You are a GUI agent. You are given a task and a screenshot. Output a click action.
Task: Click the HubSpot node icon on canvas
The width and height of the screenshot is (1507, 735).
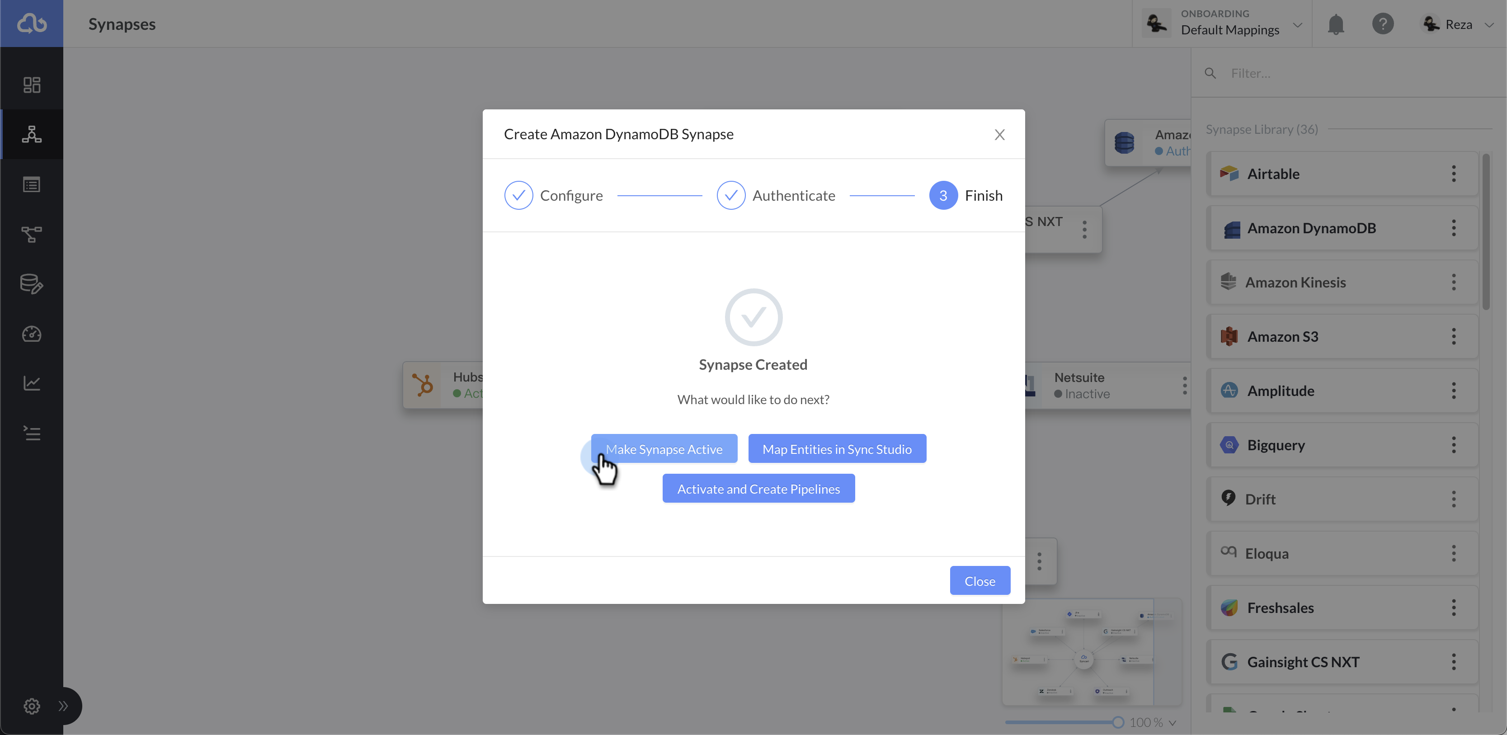pyautogui.click(x=422, y=385)
